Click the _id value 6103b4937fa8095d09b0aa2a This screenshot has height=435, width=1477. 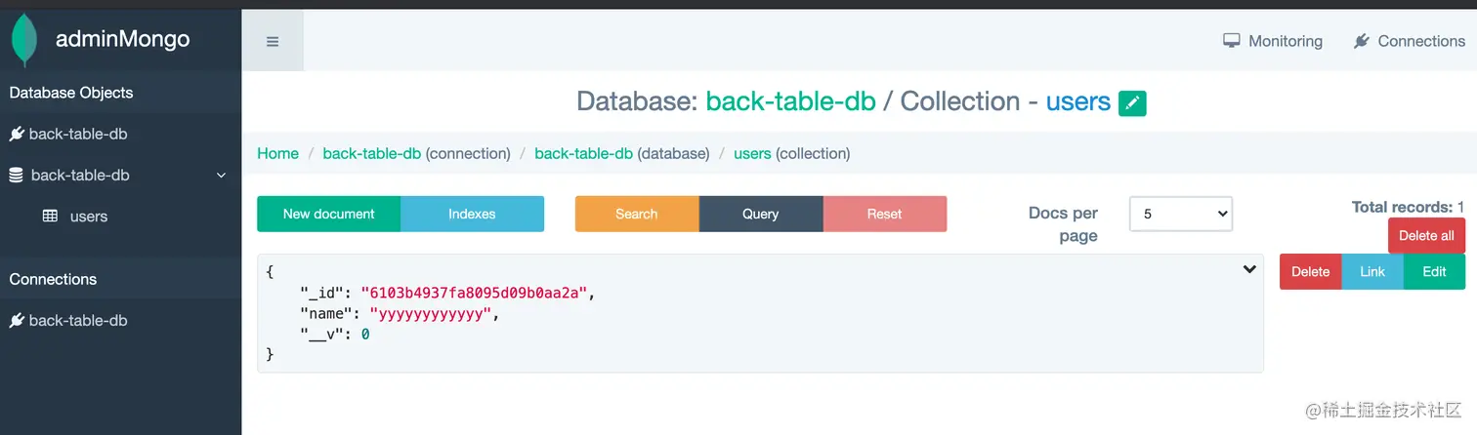(x=474, y=292)
